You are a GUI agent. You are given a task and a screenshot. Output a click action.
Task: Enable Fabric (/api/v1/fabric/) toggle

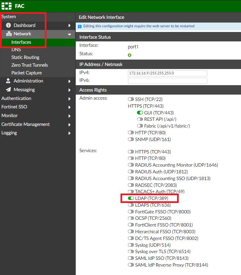coord(140,126)
